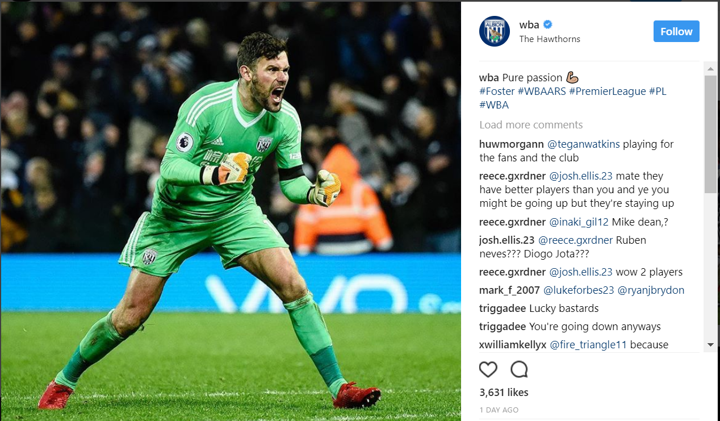Viewport: 720px width, 421px height.
Task: Load more comments
Action: coord(531,125)
